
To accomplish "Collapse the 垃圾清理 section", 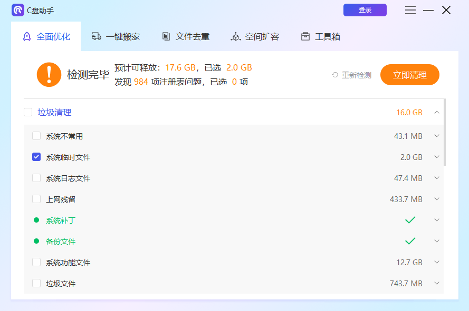I will click(x=436, y=112).
